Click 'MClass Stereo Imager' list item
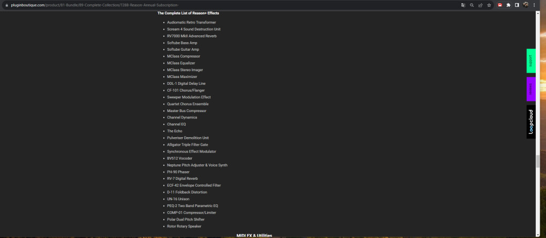This screenshot has height=238, width=546. tap(185, 70)
